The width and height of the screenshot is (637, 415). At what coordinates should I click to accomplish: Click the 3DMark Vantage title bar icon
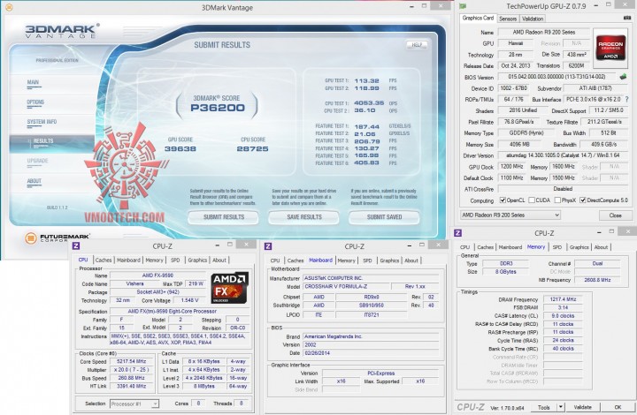click(x=9, y=7)
